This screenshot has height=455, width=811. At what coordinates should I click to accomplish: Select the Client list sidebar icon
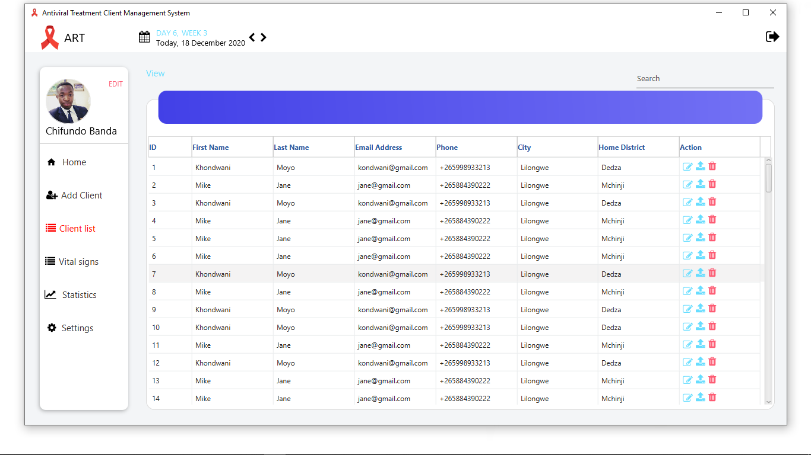[x=51, y=228]
